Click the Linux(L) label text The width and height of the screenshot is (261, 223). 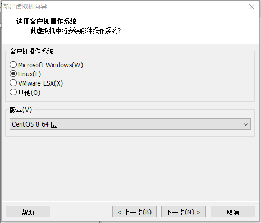30,74
